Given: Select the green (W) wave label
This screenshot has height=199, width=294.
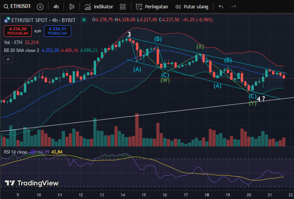Looking at the screenshot, I should tap(165, 80).
